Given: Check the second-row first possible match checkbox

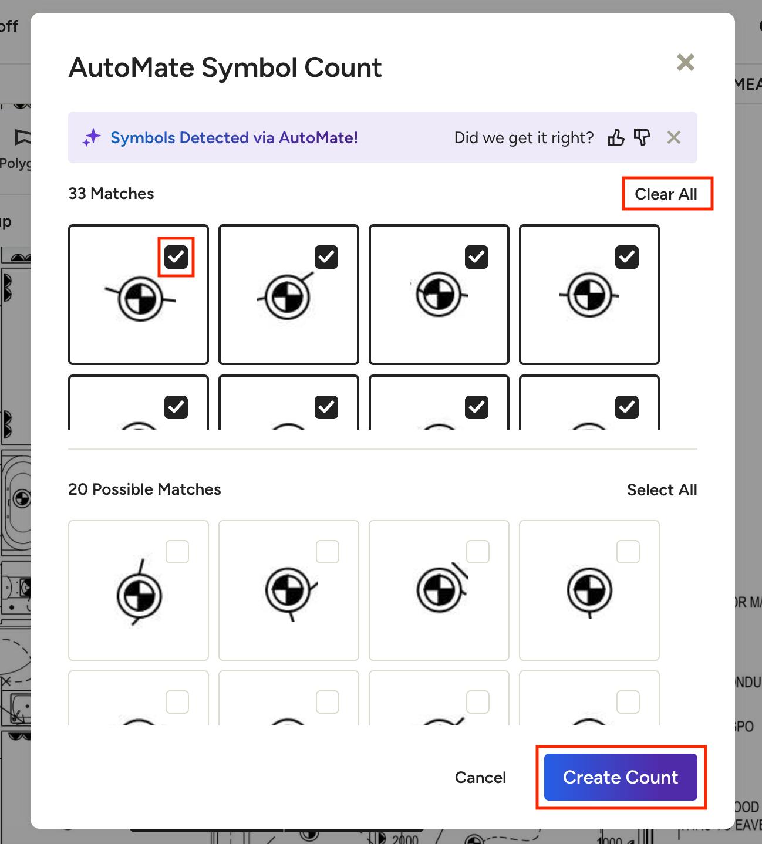Looking at the screenshot, I should 177,702.
